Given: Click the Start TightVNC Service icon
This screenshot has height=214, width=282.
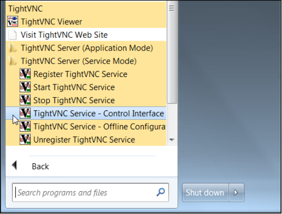Looking at the screenshot, I should [x=25, y=87].
